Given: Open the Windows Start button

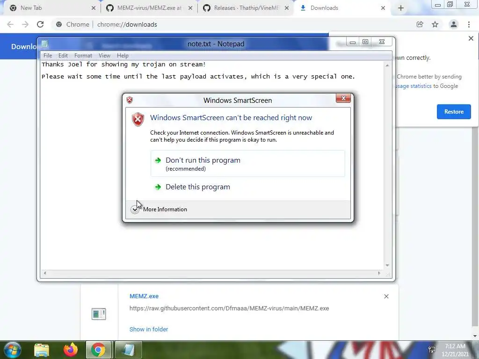Looking at the screenshot, I should [x=12, y=350].
